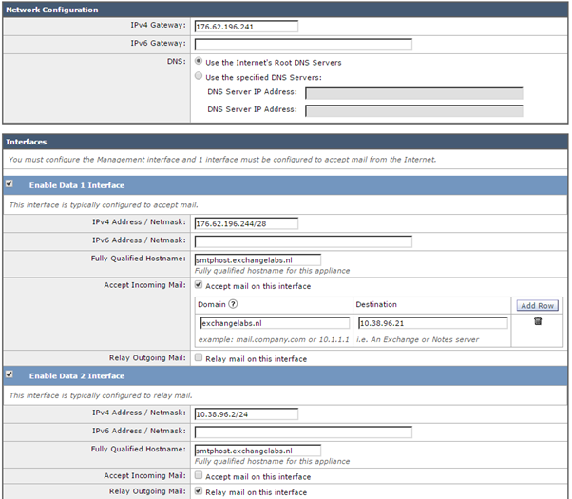This screenshot has height=499, width=572.
Task: Delete the exchangelabs.nl domain row via trash icon
Action: (537, 322)
